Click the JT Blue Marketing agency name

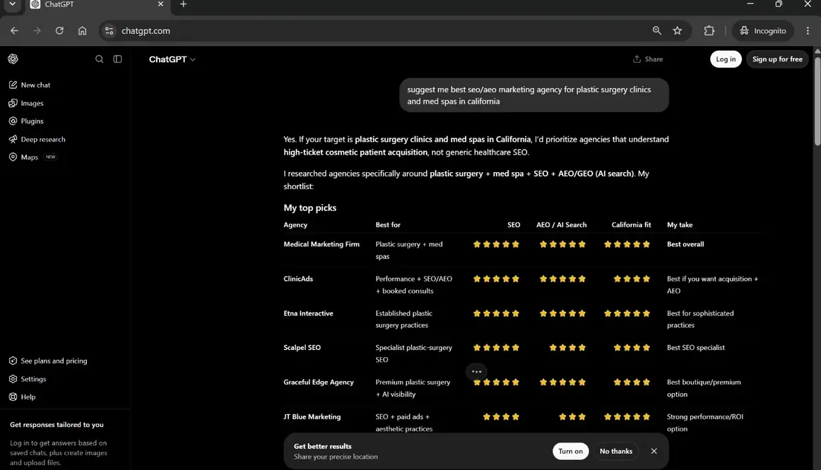[x=312, y=416]
